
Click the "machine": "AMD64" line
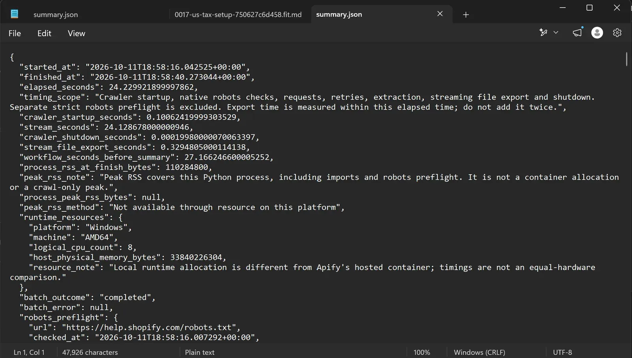(73, 237)
